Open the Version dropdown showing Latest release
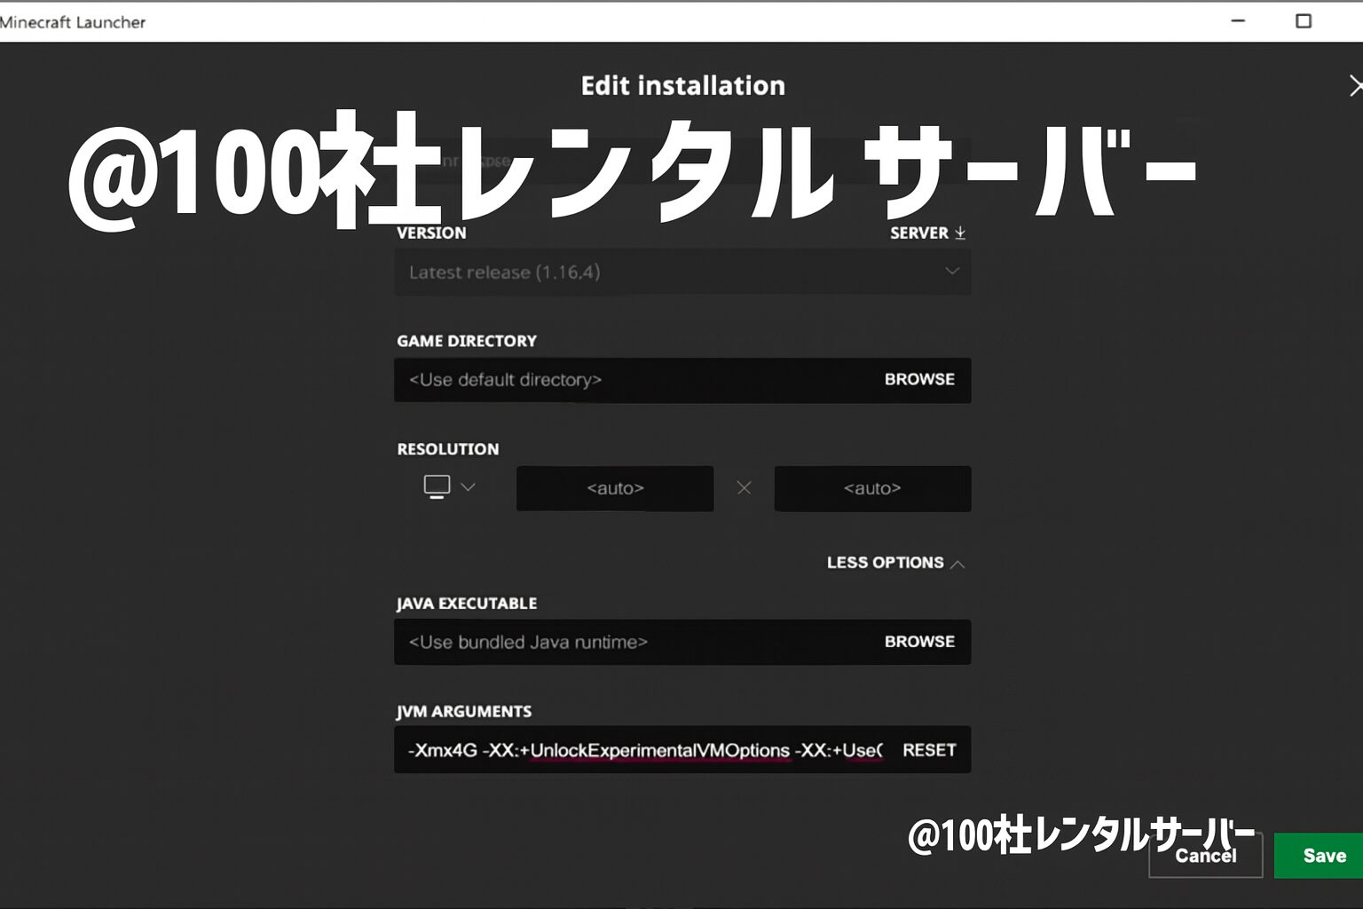Image resolution: width=1363 pixels, height=909 pixels. tap(682, 272)
